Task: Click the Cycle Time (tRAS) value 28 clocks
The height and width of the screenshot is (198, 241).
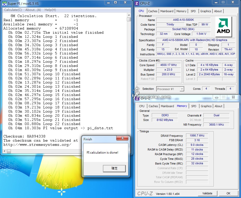Action: tap(197, 159)
